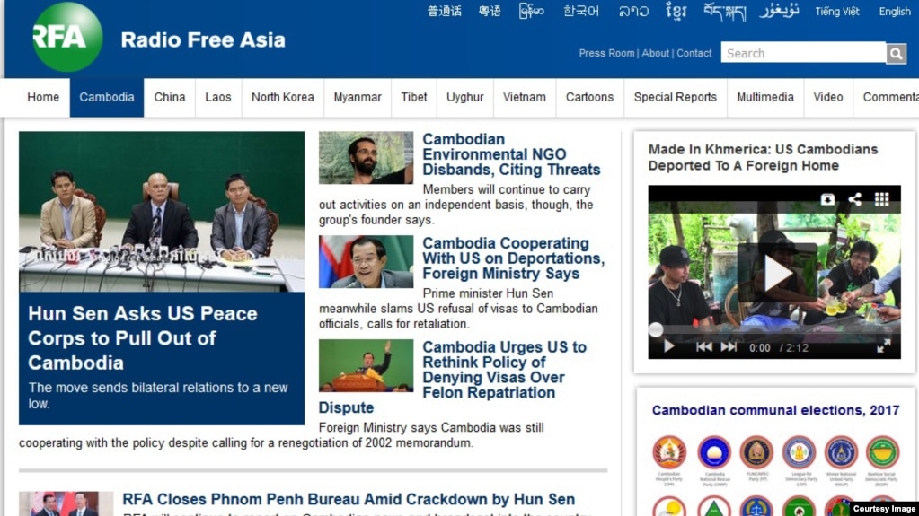Open the Cartoons navigation tab
Screen dimensions: 919x516
(x=589, y=97)
